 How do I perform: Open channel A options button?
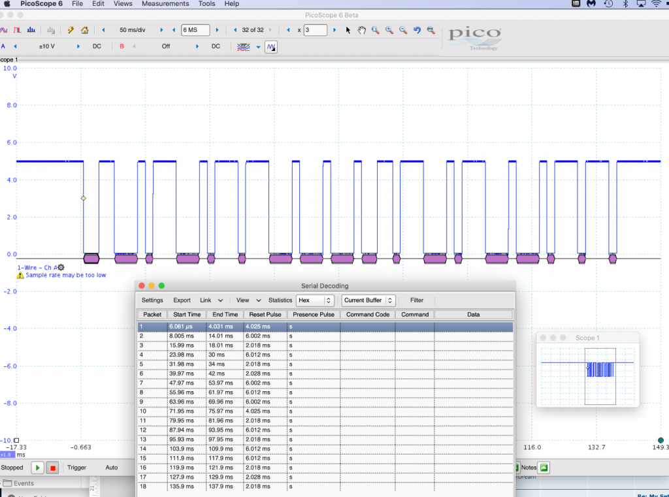coord(3,46)
